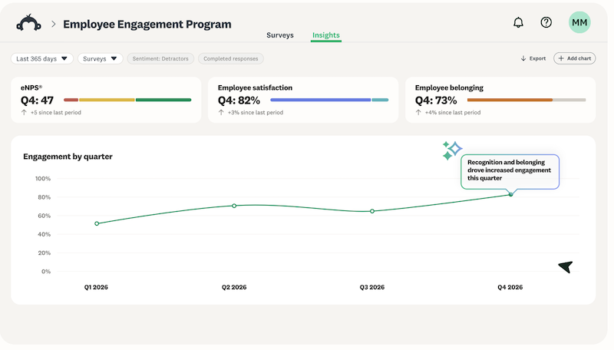Image resolution: width=614 pixels, height=350 pixels.
Task: Click the 20% y-axis label
Action: point(45,253)
